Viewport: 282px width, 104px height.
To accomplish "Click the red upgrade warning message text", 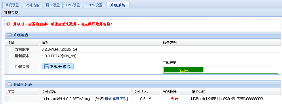I will tap(63, 24).
